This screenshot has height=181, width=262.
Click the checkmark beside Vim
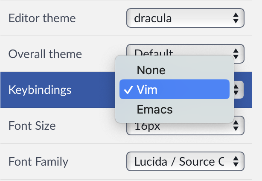point(128,89)
